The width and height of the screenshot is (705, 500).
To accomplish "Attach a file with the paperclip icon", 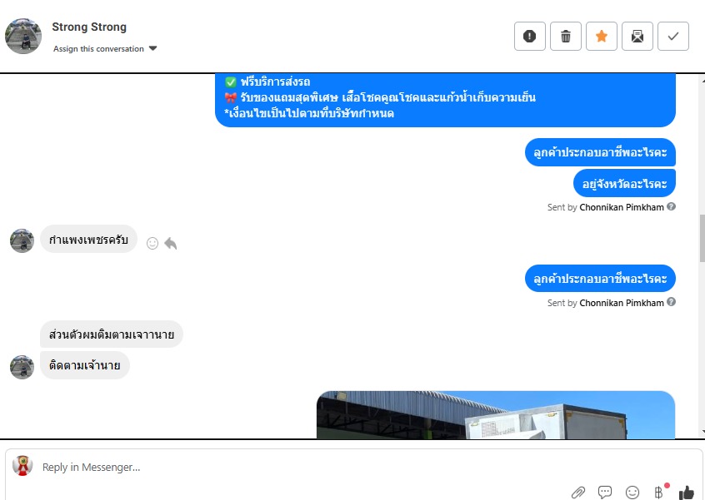I will 578,493.
